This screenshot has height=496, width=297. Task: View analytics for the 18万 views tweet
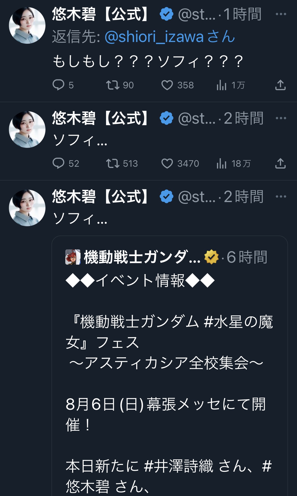pyautogui.click(x=222, y=163)
